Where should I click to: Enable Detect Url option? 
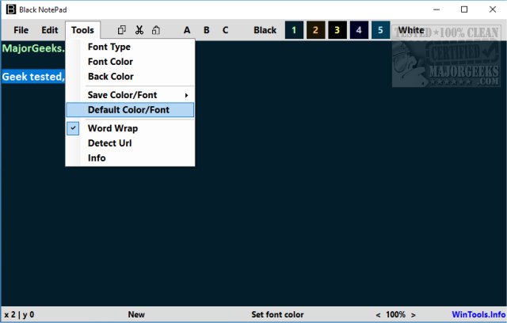(x=130, y=143)
